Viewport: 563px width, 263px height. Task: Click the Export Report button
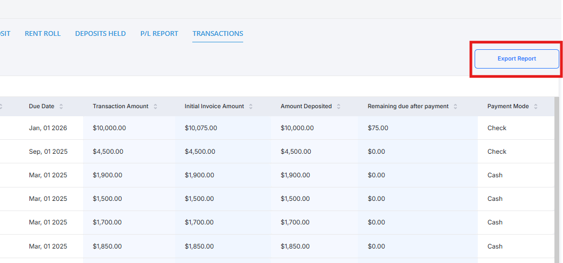coord(516,59)
